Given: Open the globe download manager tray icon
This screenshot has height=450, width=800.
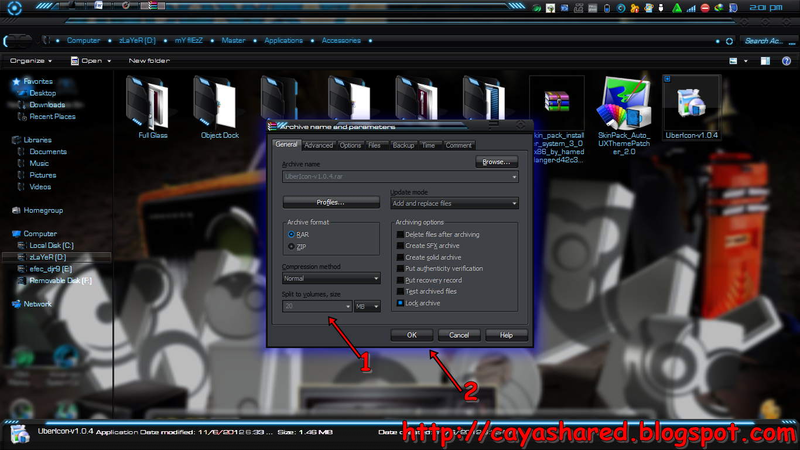Looking at the screenshot, I should click(719, 8).
